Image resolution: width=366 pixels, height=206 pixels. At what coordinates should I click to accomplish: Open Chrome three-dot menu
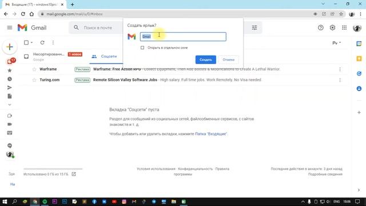pos(361,14)
